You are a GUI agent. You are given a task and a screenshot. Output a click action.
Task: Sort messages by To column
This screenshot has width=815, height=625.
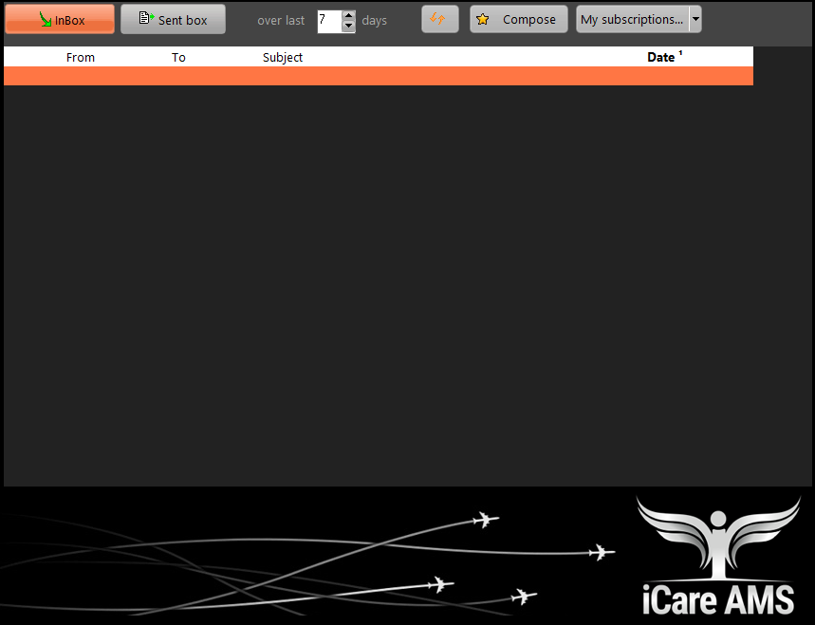click(x=178, y=57)
